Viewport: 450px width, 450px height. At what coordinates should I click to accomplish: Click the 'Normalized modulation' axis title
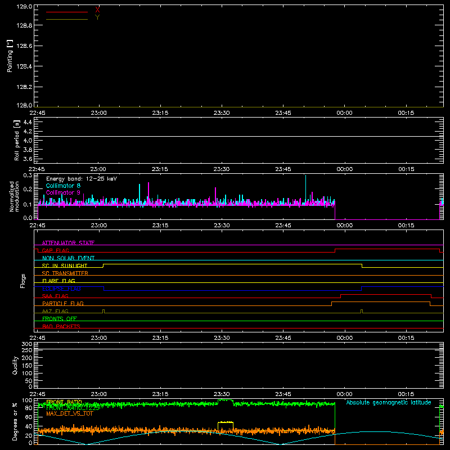14,196
